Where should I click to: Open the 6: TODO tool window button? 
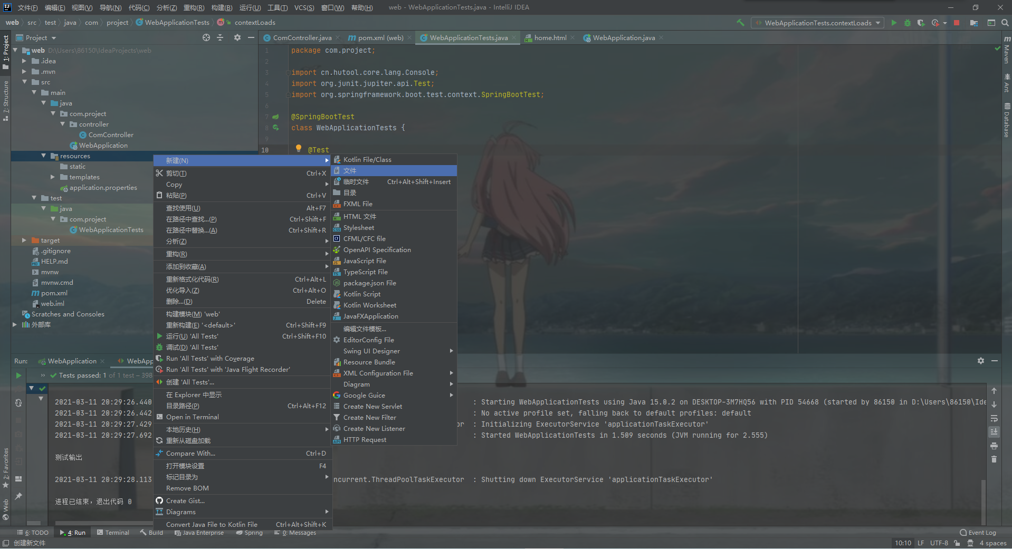[x=33, y=533]
